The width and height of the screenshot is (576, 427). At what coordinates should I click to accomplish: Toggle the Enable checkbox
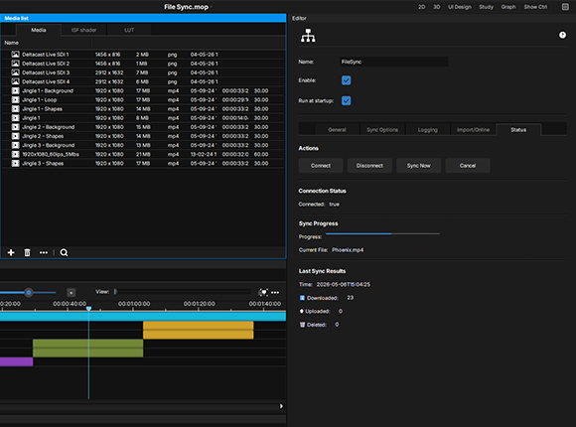coord(346,80)
